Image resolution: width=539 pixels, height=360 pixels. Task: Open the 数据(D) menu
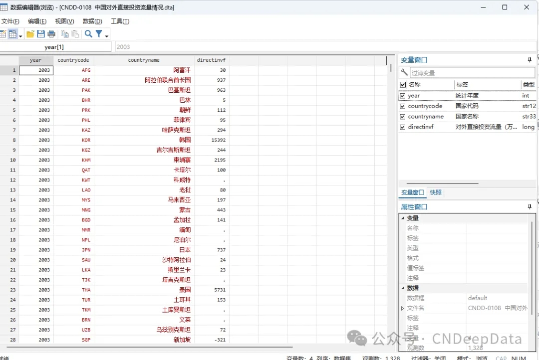pos(92,21)
